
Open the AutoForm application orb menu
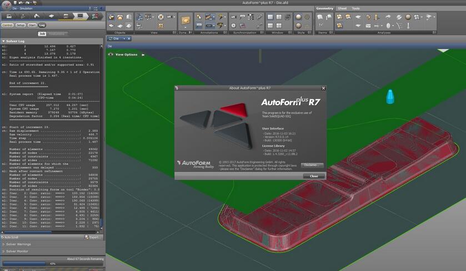click(6, 4)
